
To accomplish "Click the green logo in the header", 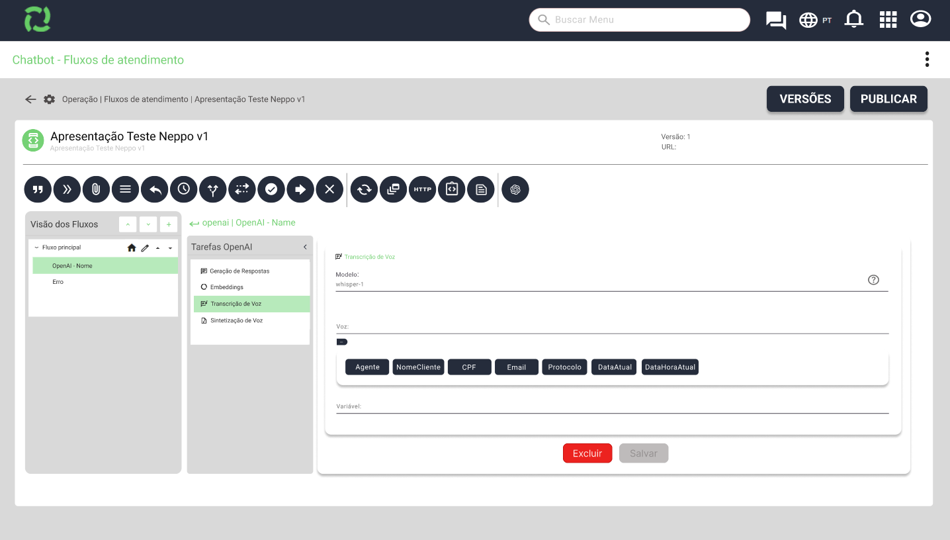I will pos(38,20).
